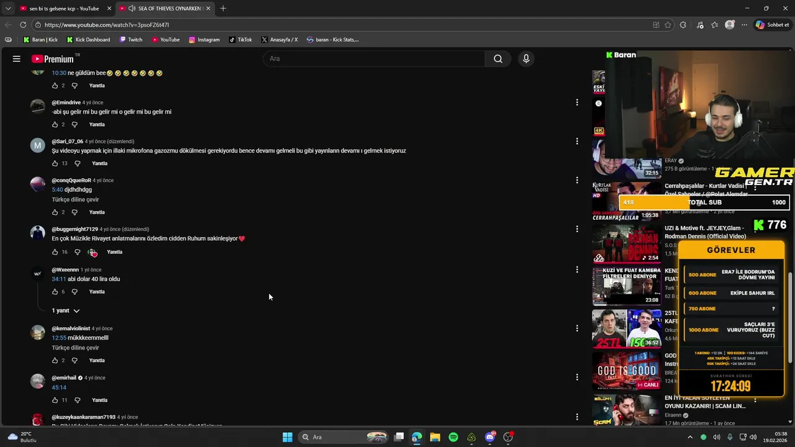Like the comment by @kemalviolinist

click(55, 361)
